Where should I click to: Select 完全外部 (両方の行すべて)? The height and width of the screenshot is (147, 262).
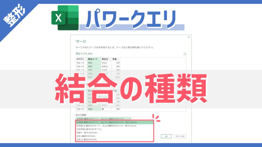[114, 129]
